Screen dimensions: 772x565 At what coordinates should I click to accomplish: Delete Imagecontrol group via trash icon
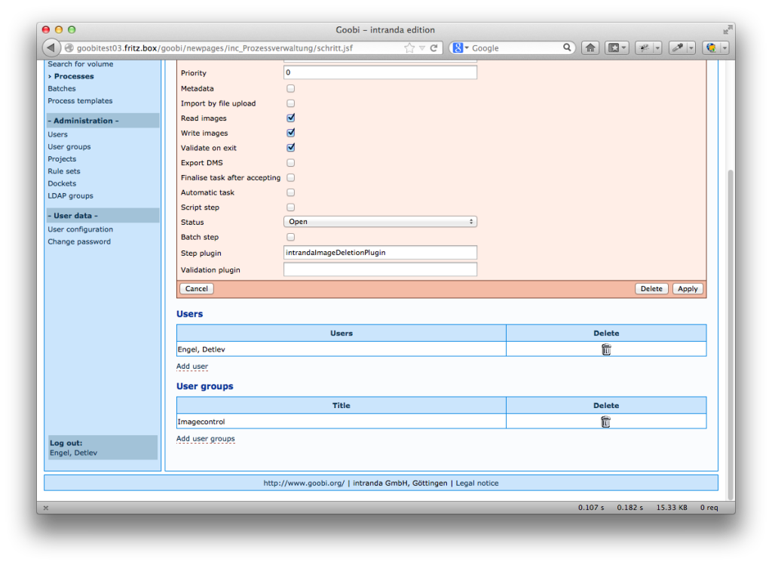(605, 422)
